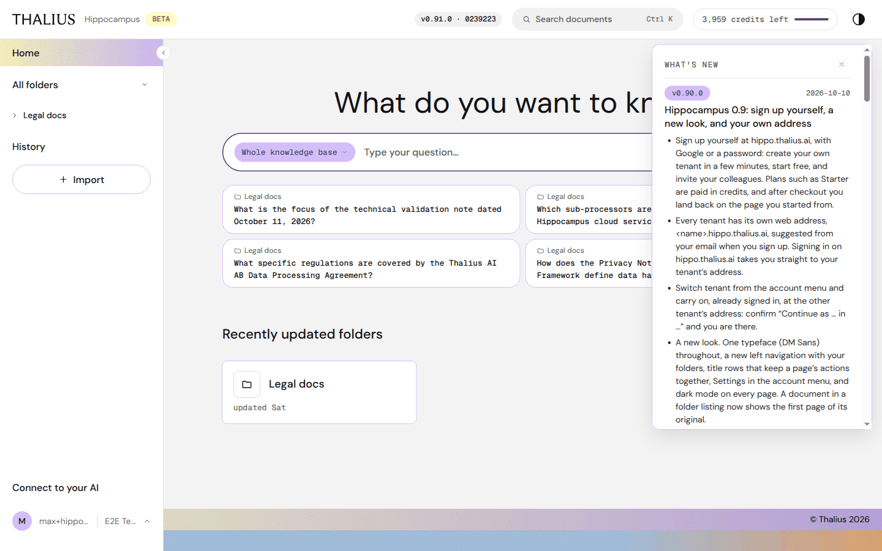This screenshot has width=882, height=551.
Task: Click the 2026-10-10 release date
Action: pos(828,93)
